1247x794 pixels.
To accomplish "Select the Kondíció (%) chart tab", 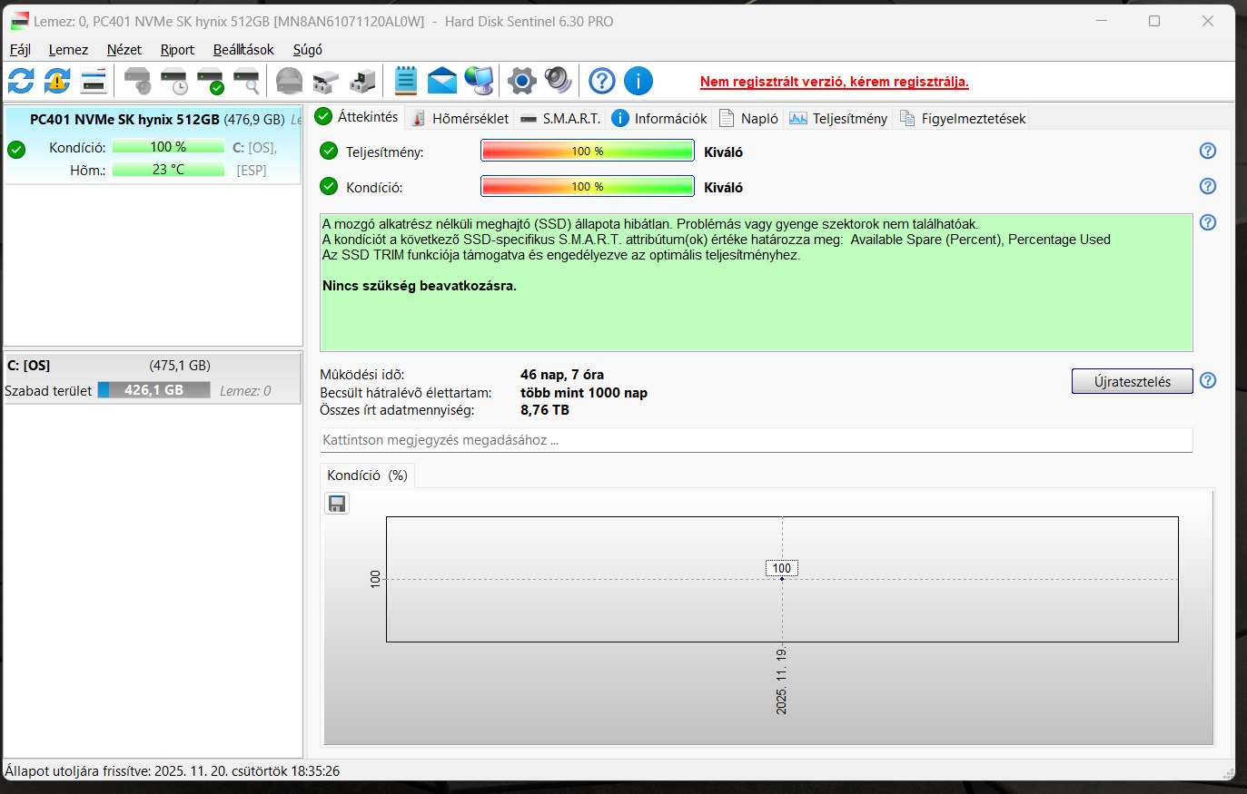I will pyautogui.click(x=368, y=475).
